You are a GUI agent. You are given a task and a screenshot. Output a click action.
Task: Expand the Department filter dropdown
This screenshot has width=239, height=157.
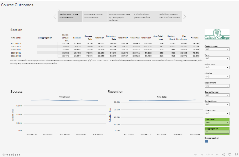tap(217, 86)
